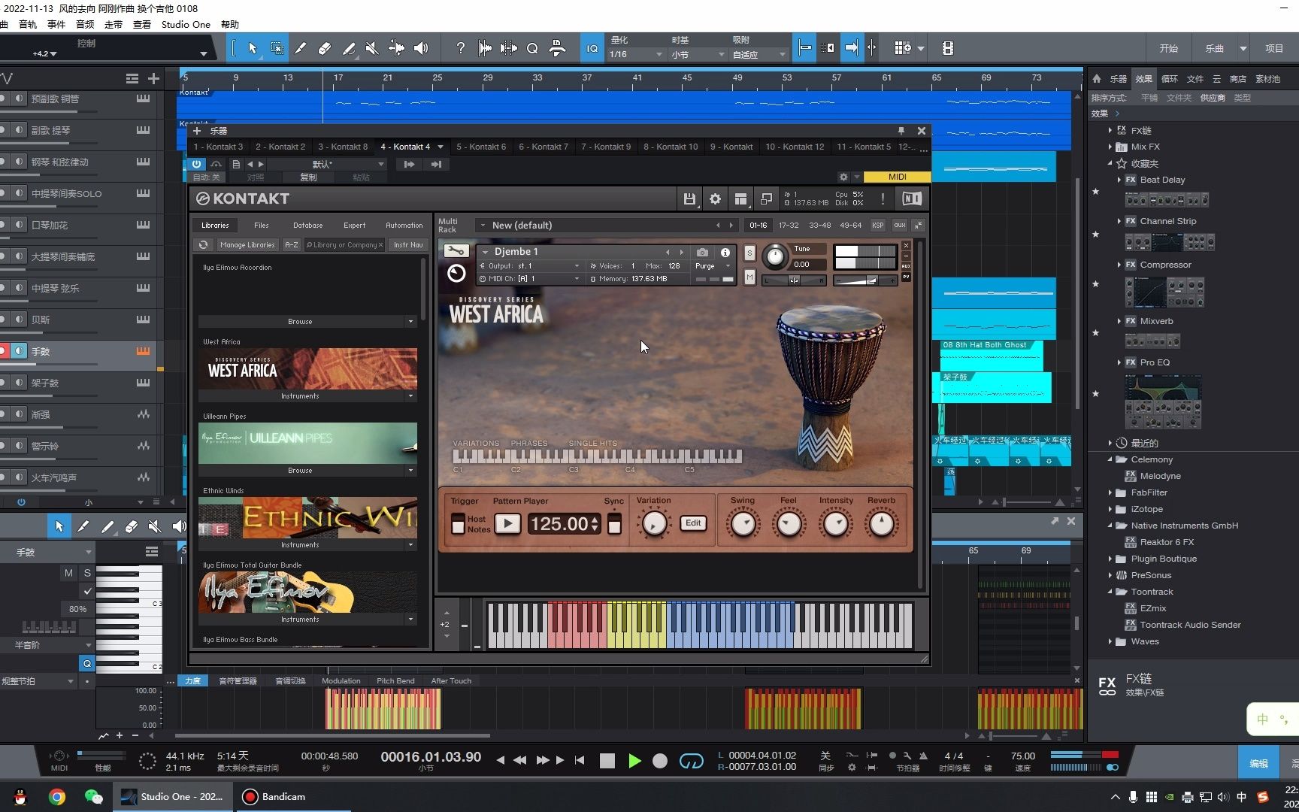Open Djembe 1 MIDI channel dropdown
1299x812 pixels.
click(x=577, y=278)
